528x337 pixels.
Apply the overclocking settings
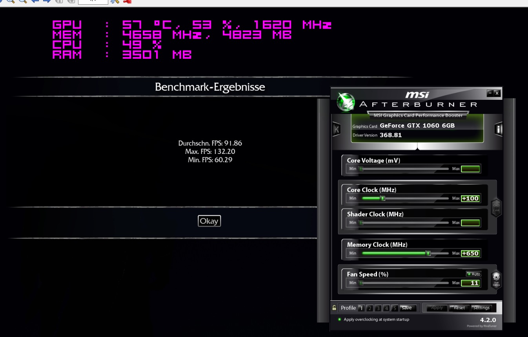point(437,308)
